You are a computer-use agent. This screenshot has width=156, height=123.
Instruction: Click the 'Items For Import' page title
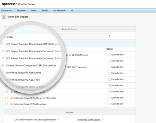click(x=18, y=17)
